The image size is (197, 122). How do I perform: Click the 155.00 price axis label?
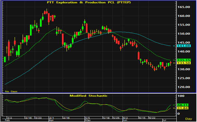click(184, 25)
